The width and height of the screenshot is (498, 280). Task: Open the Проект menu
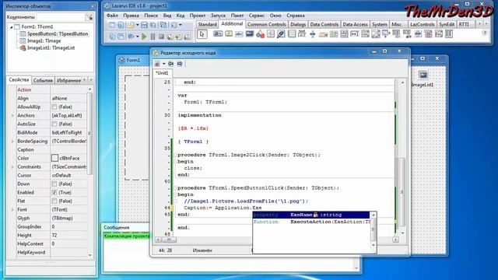click(x=198, y=16)
